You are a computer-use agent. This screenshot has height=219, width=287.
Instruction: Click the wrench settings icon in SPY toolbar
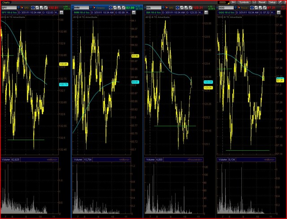[46, 8]
